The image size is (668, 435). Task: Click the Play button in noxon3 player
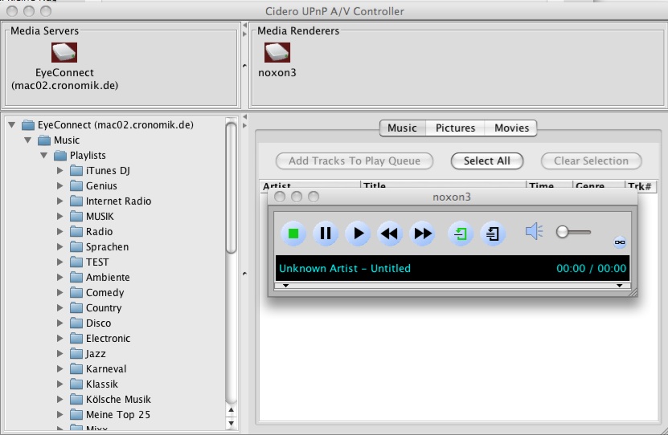(358, 234)
